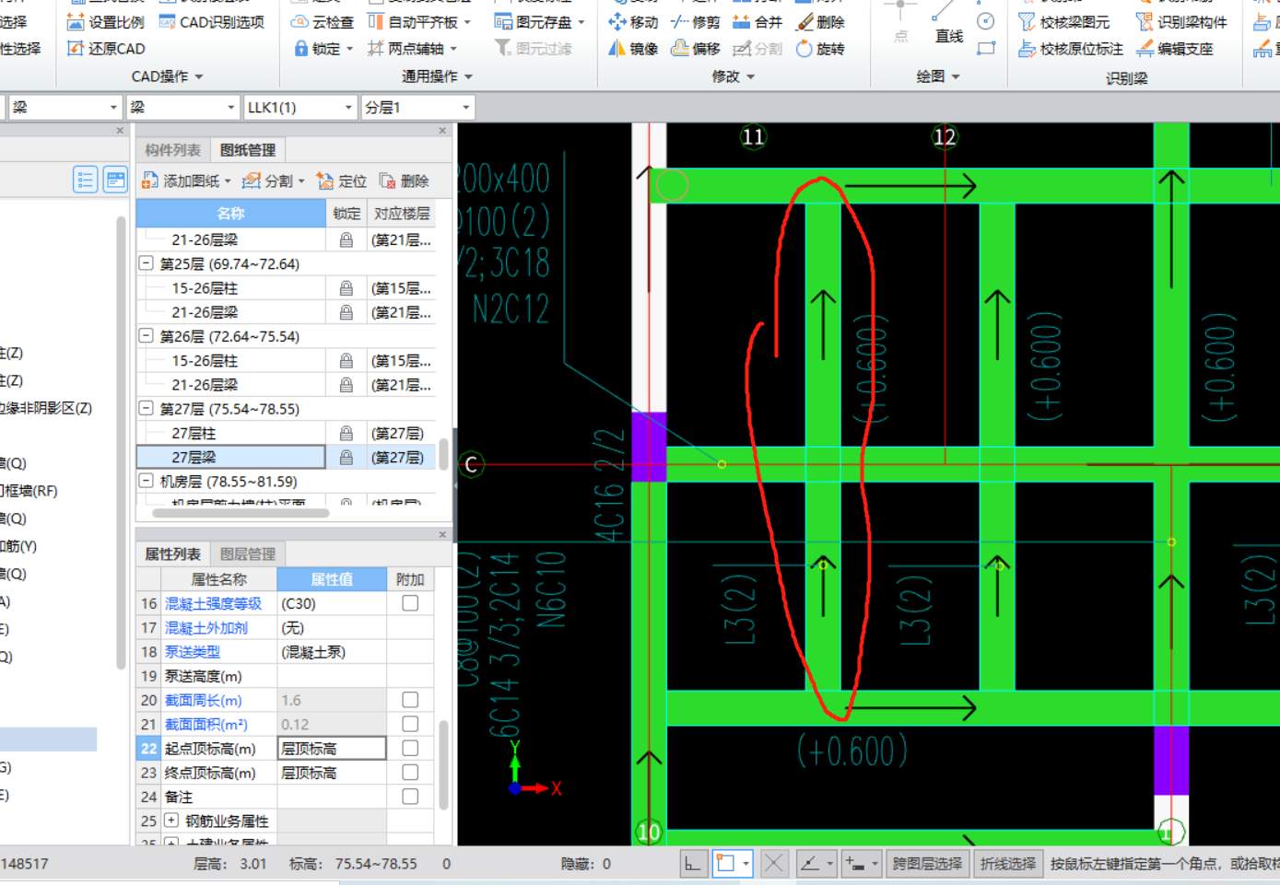Check 附加 box for 起点顶标高(m)
The width and height of the screenshot is (1280, 885).
click(x=410, y=748)
